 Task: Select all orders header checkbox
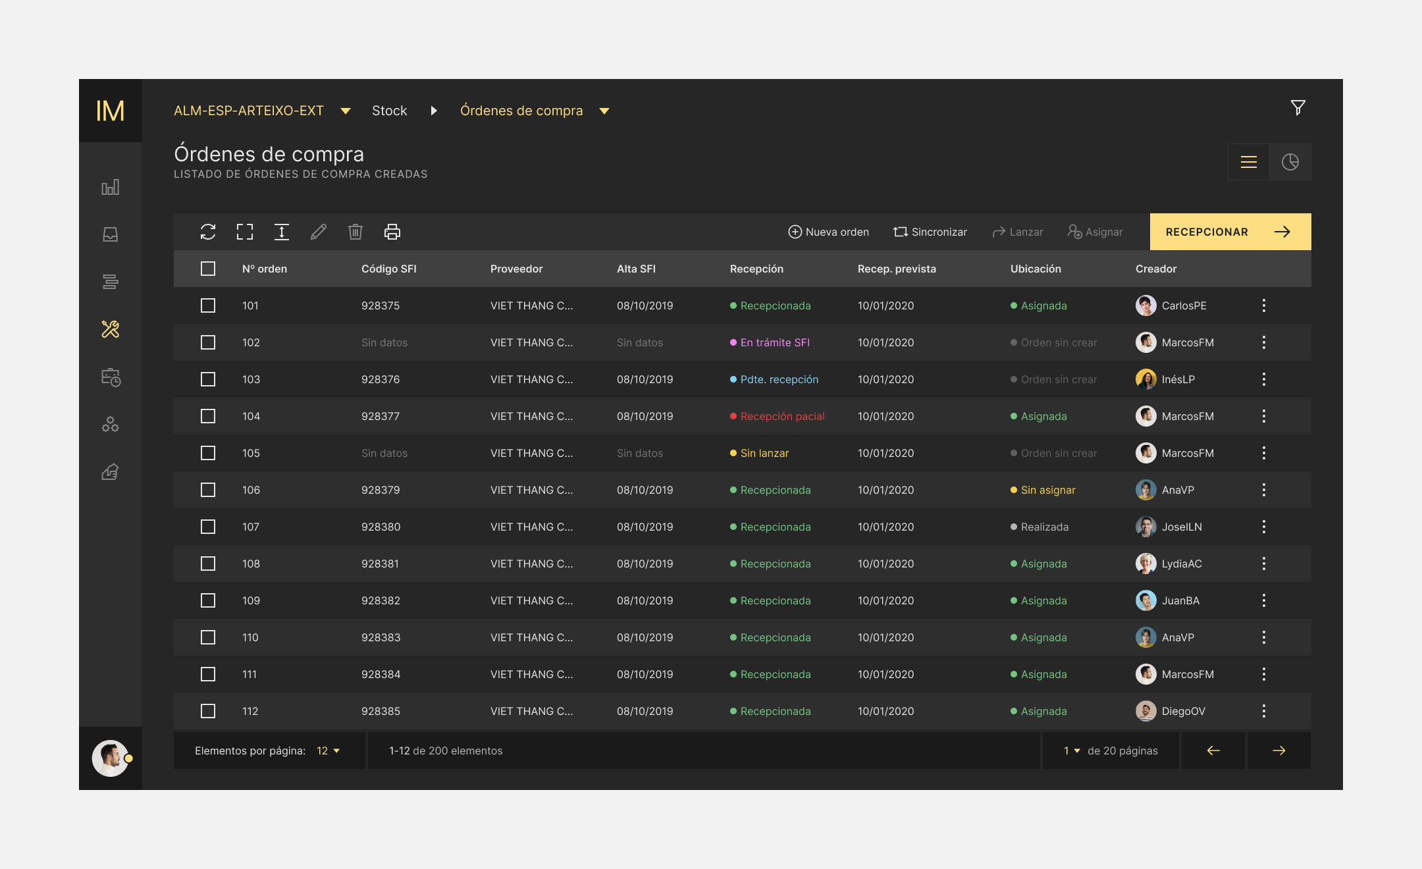208,269
